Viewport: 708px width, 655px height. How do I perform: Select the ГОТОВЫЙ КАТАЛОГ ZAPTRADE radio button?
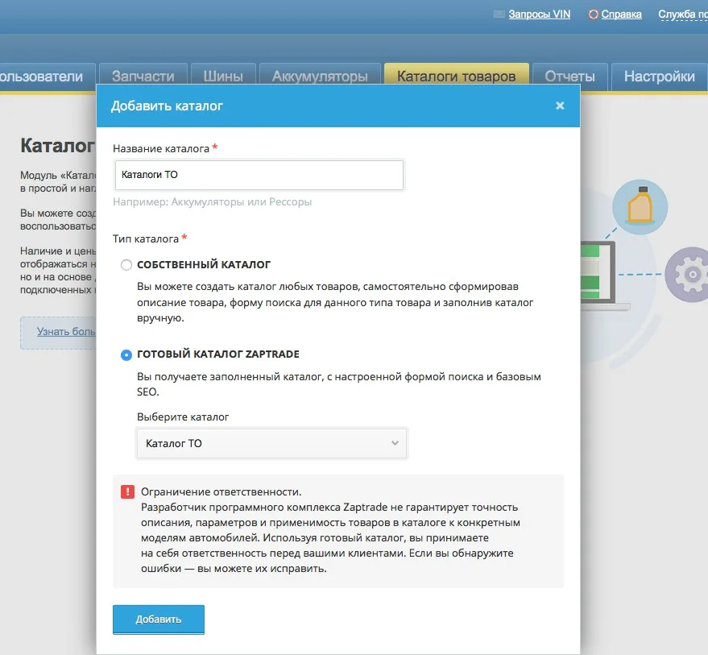pyautogui.click(x=126, y=354)
